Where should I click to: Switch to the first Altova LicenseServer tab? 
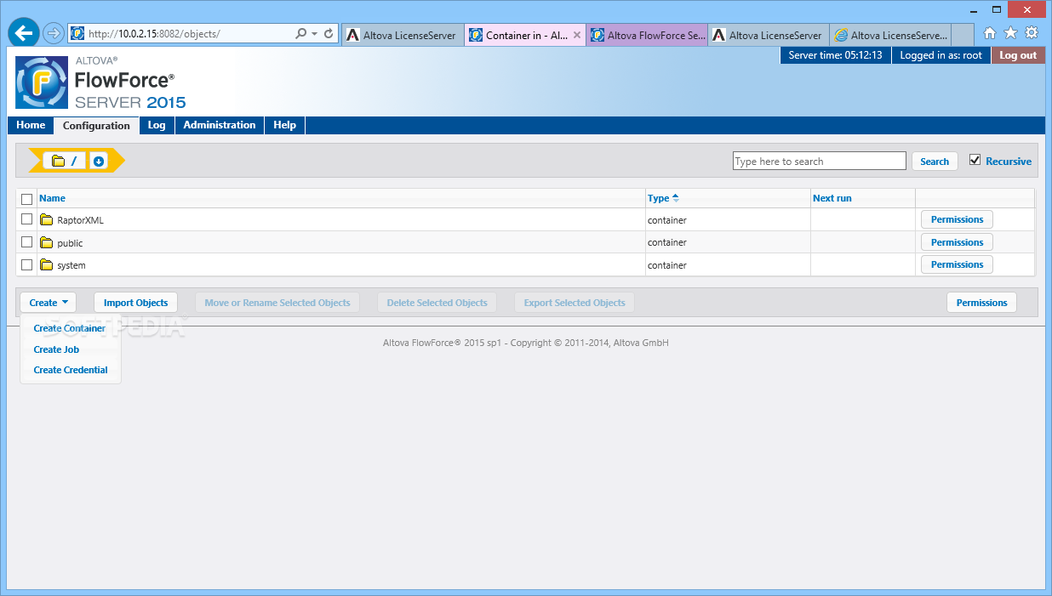pyautogui.click(x=403, y=35)
